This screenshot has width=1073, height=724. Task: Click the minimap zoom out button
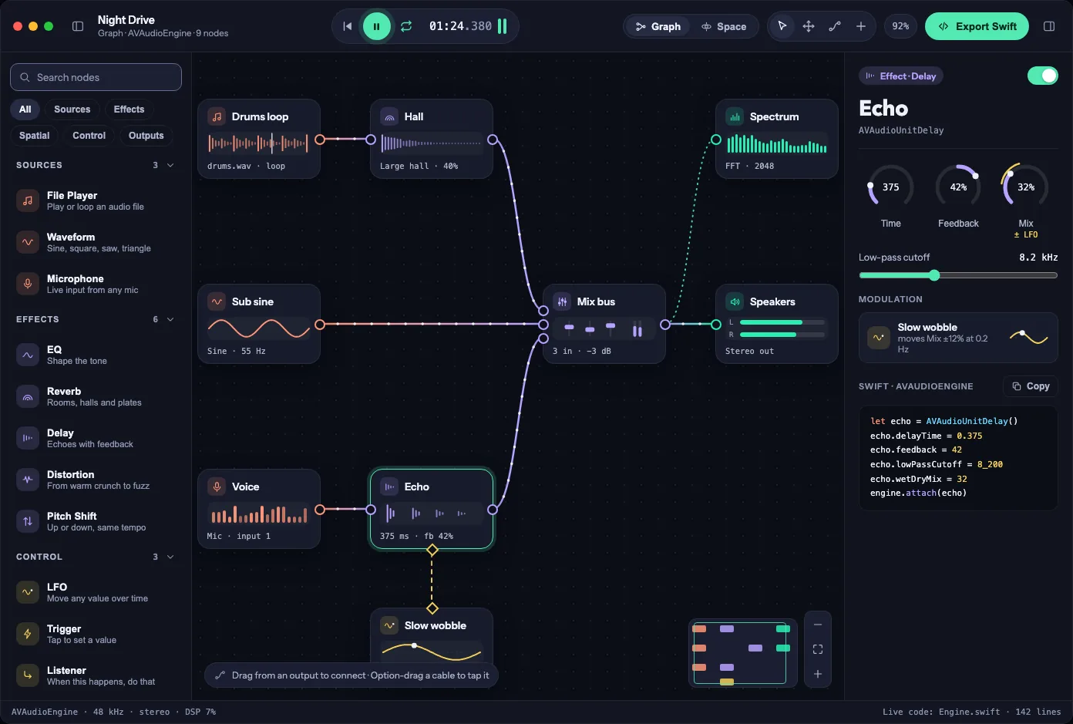818,625
